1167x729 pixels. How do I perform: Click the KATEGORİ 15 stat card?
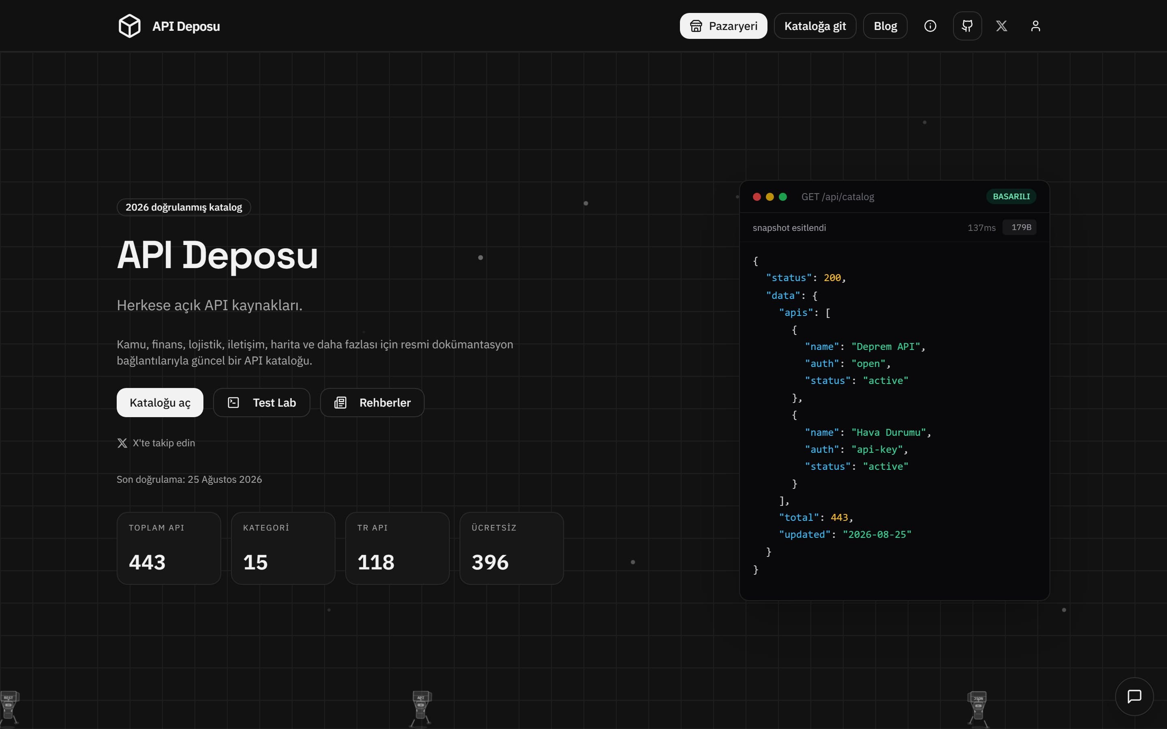(x=283, y=548)
